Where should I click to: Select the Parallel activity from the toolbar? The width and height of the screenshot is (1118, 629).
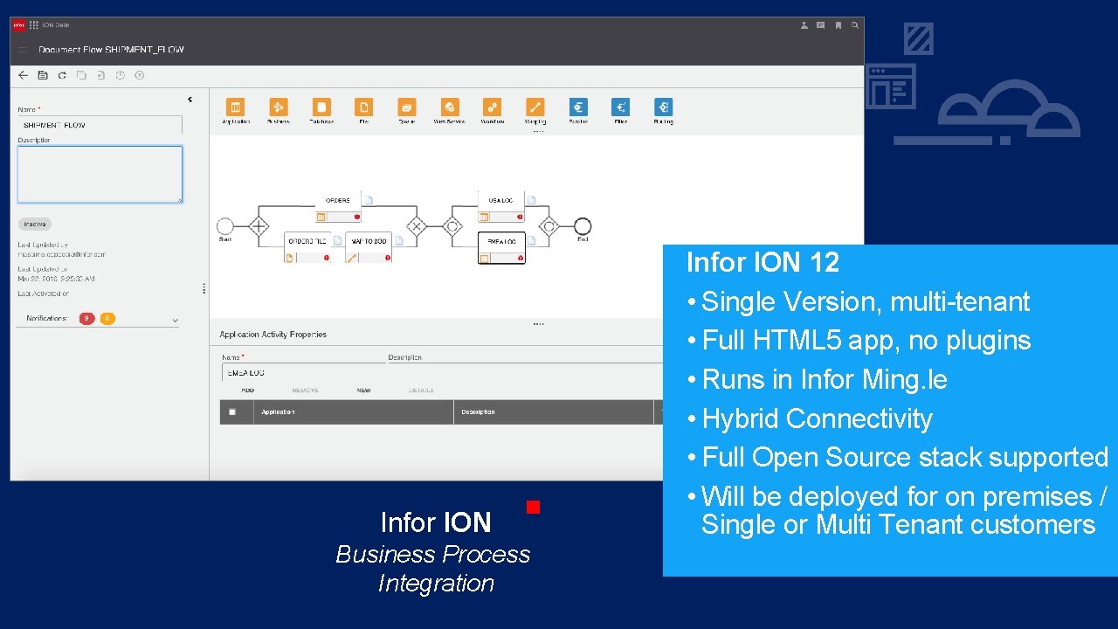(578, 107)
